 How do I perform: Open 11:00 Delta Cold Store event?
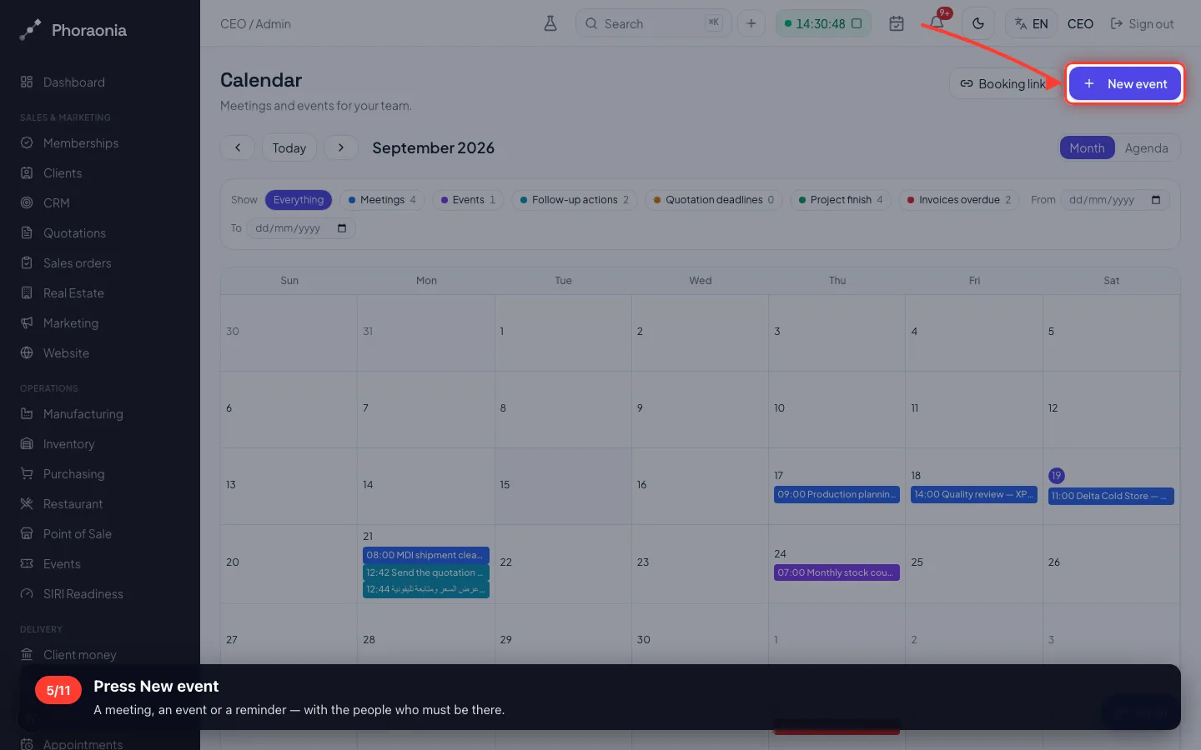click(1111, 496)
